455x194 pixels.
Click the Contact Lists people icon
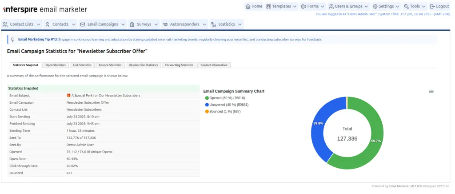[x=5, y=24]
